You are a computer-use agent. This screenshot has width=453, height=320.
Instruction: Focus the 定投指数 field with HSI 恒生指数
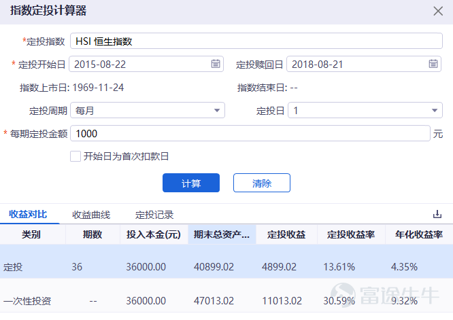[x=256, y=41]
